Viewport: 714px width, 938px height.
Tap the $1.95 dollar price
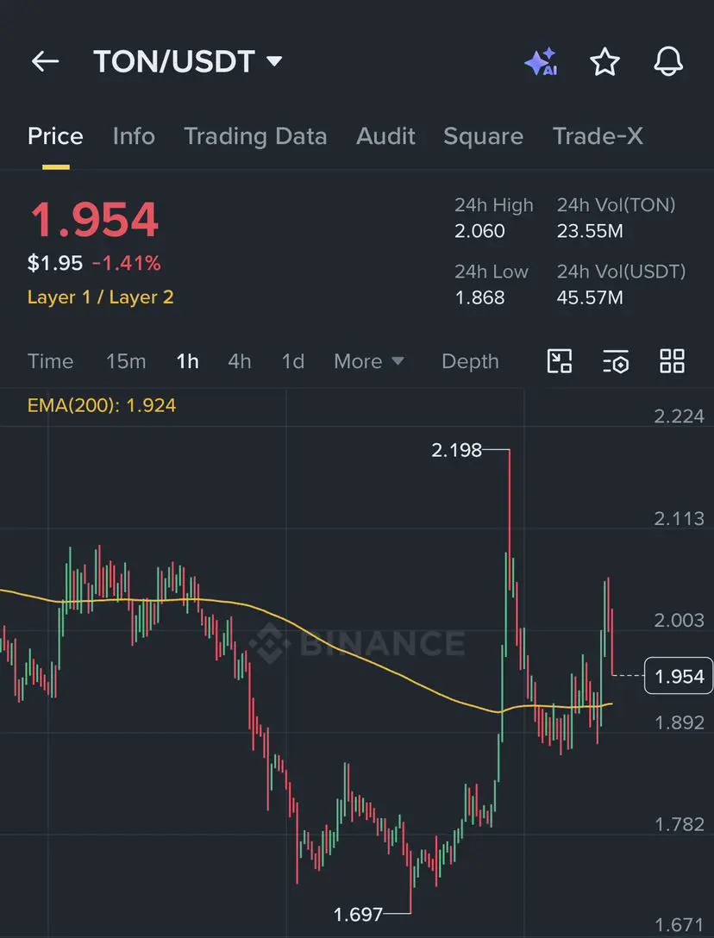pos(55,263)
